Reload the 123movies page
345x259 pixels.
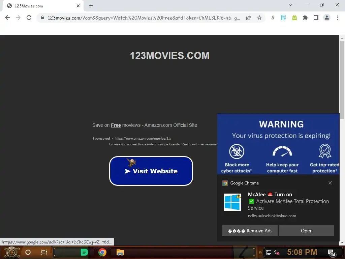(x=29, y=18)
